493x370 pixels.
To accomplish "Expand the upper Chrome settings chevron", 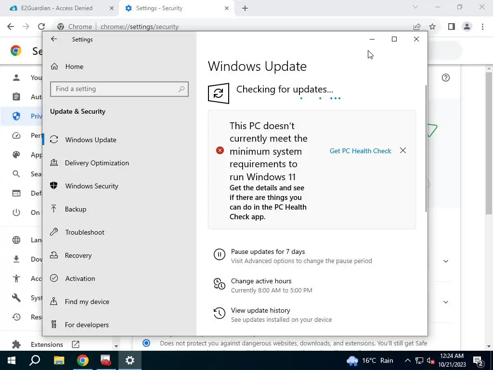I will coord(445,261).
